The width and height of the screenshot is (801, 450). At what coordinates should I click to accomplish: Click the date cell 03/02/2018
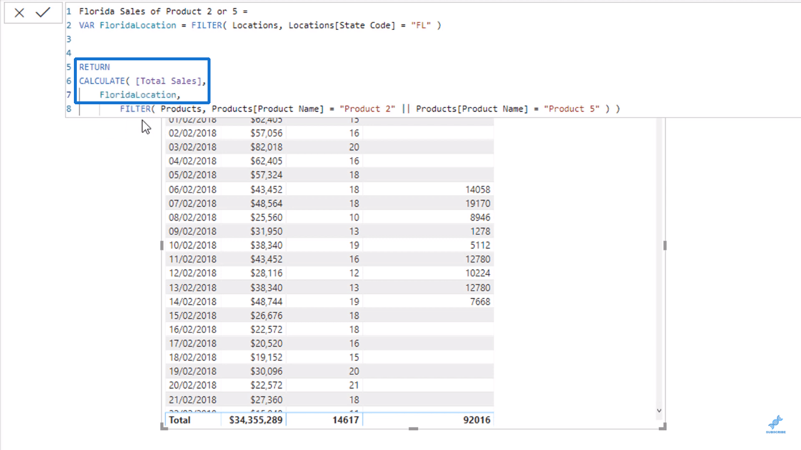click(192, 147)
